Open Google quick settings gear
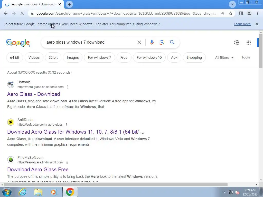The height and width of the screenshot is (197, 263). [237, 43]
